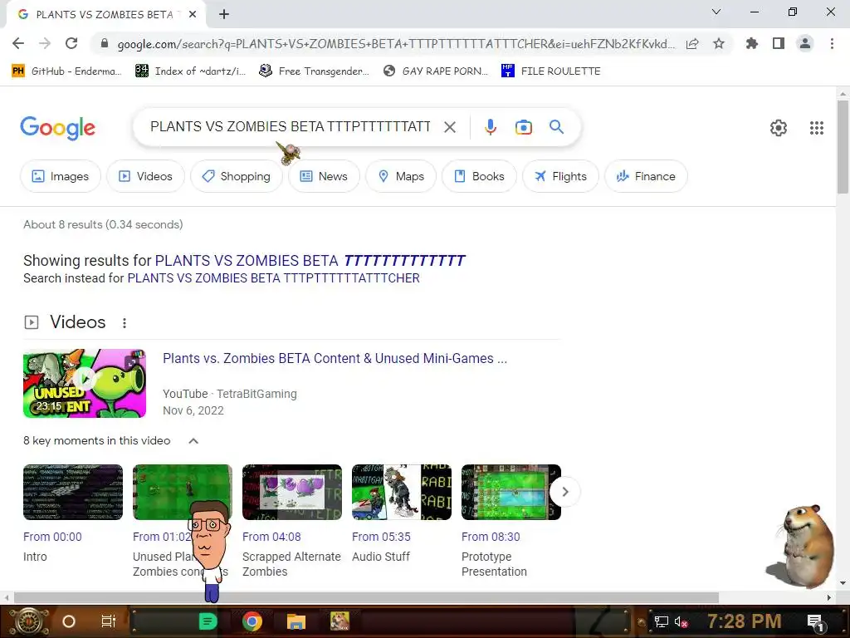Viewport: 850px width, 638px height.
Task: Open Chrome from the taskbar
Action: coord(252,621)
